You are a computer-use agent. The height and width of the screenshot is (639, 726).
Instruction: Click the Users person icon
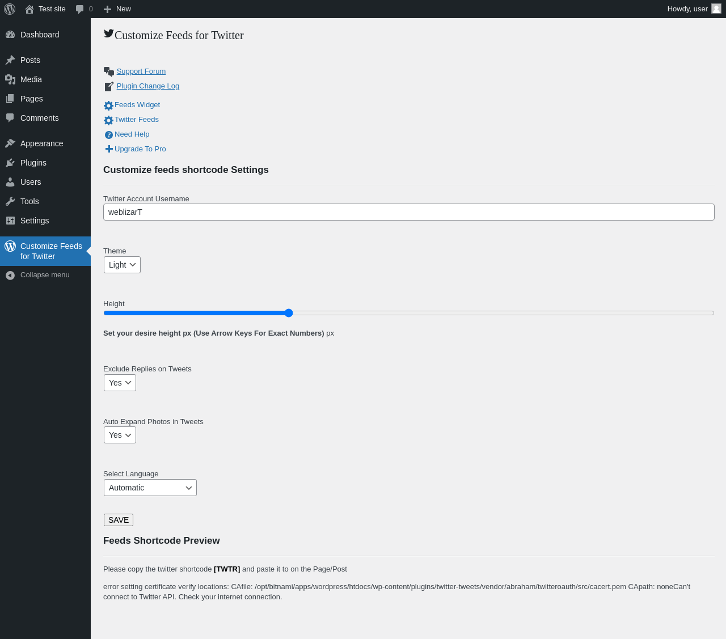(10, 182)
